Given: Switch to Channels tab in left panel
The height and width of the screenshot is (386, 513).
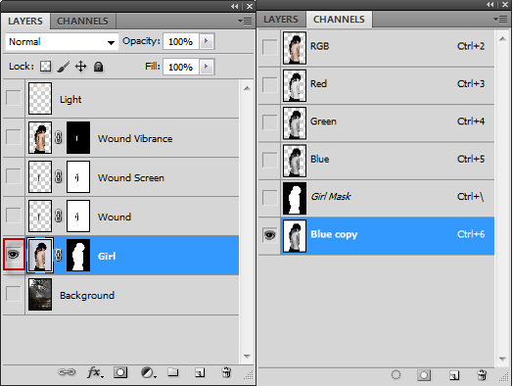Looking at the screenshot, I should [x=82, y=22].
